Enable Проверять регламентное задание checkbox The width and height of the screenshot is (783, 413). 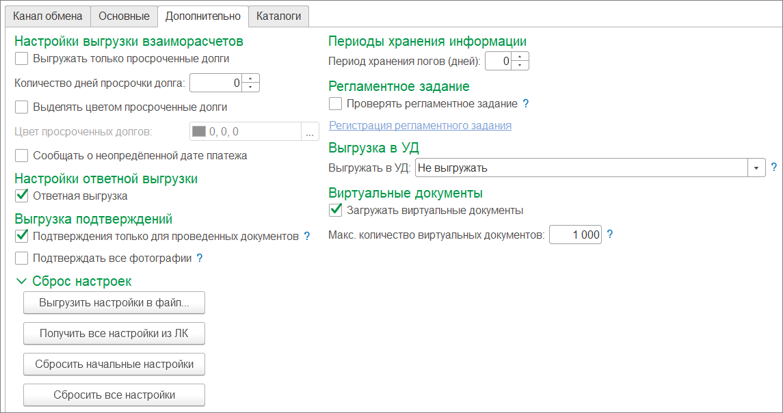pos(335,103)
